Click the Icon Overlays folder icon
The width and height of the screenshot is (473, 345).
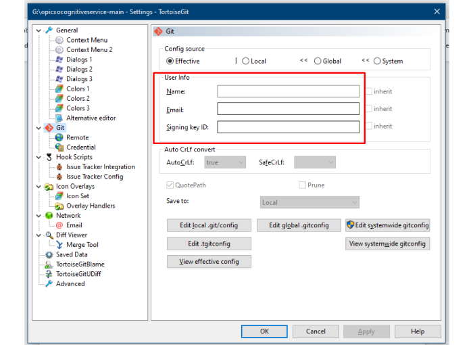[49, 187]
